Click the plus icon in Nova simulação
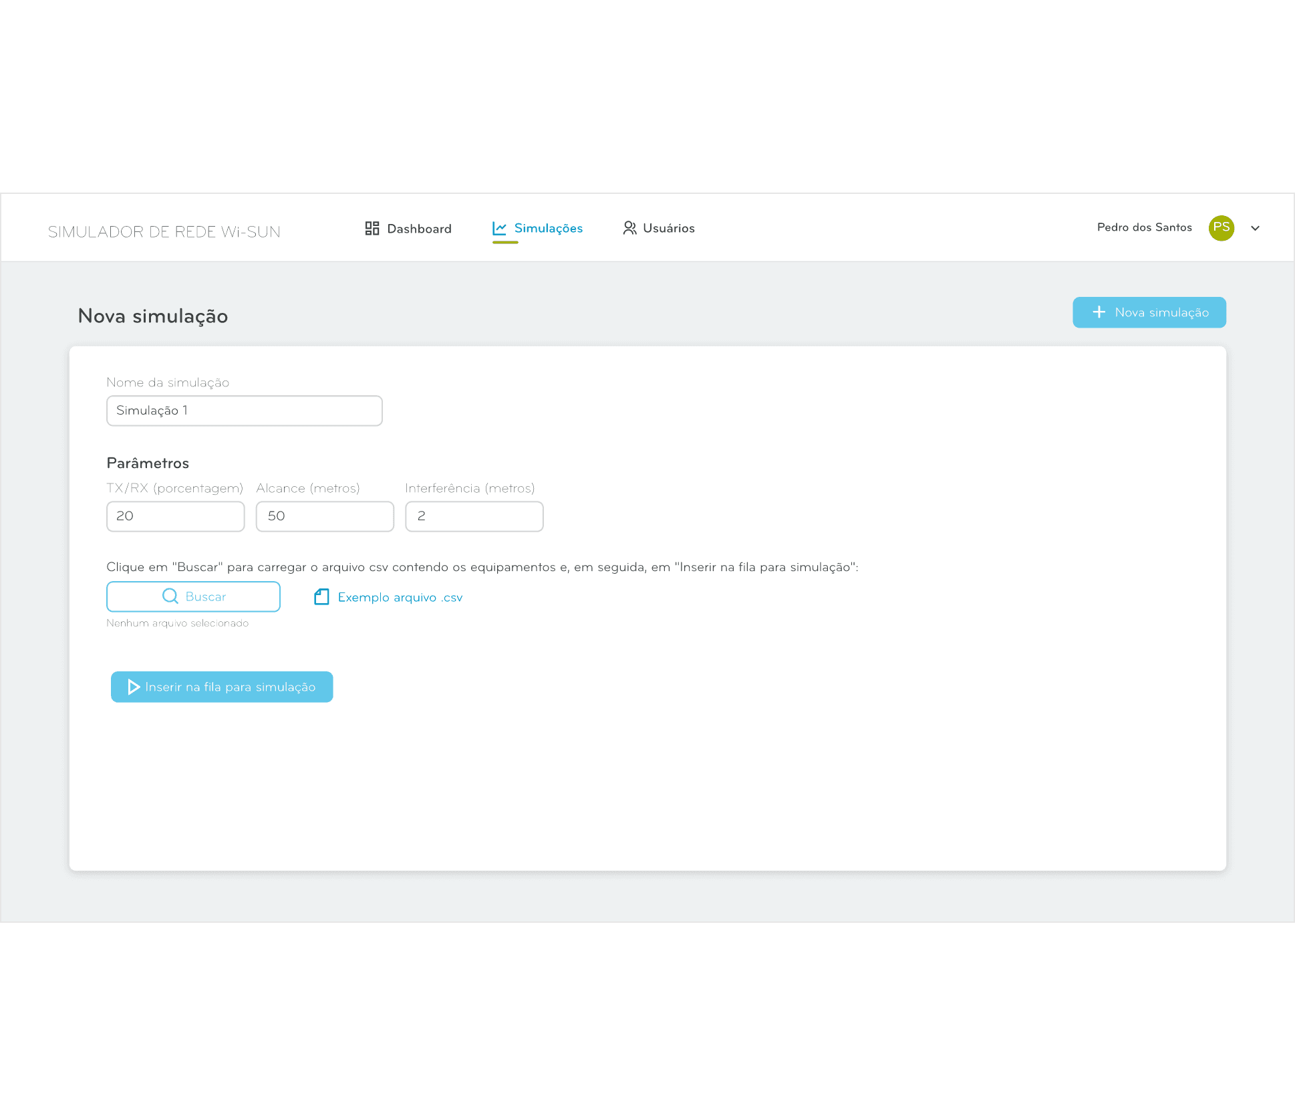 pyautogui.click(x=1099, y=312)
